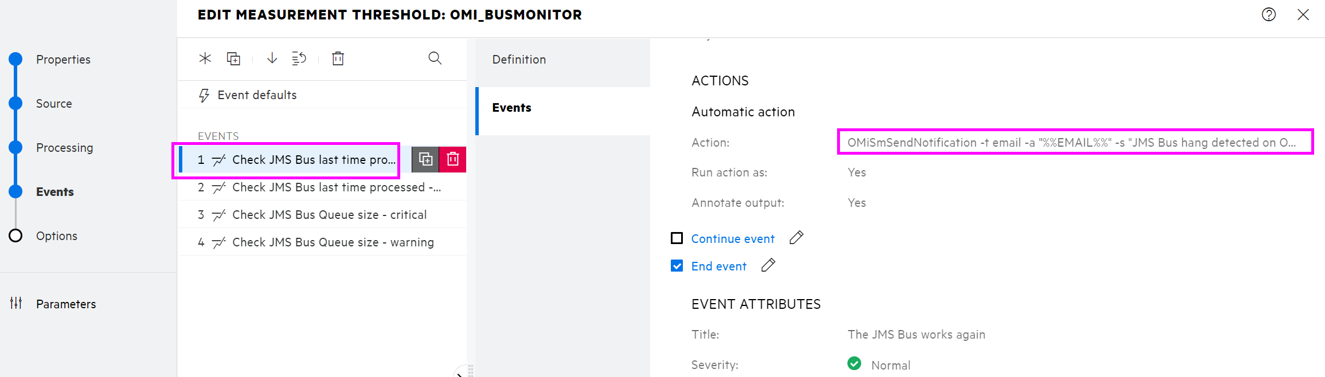Open help via the question mark icon
Viewport: 1325px width, 377px height.
1269,14
